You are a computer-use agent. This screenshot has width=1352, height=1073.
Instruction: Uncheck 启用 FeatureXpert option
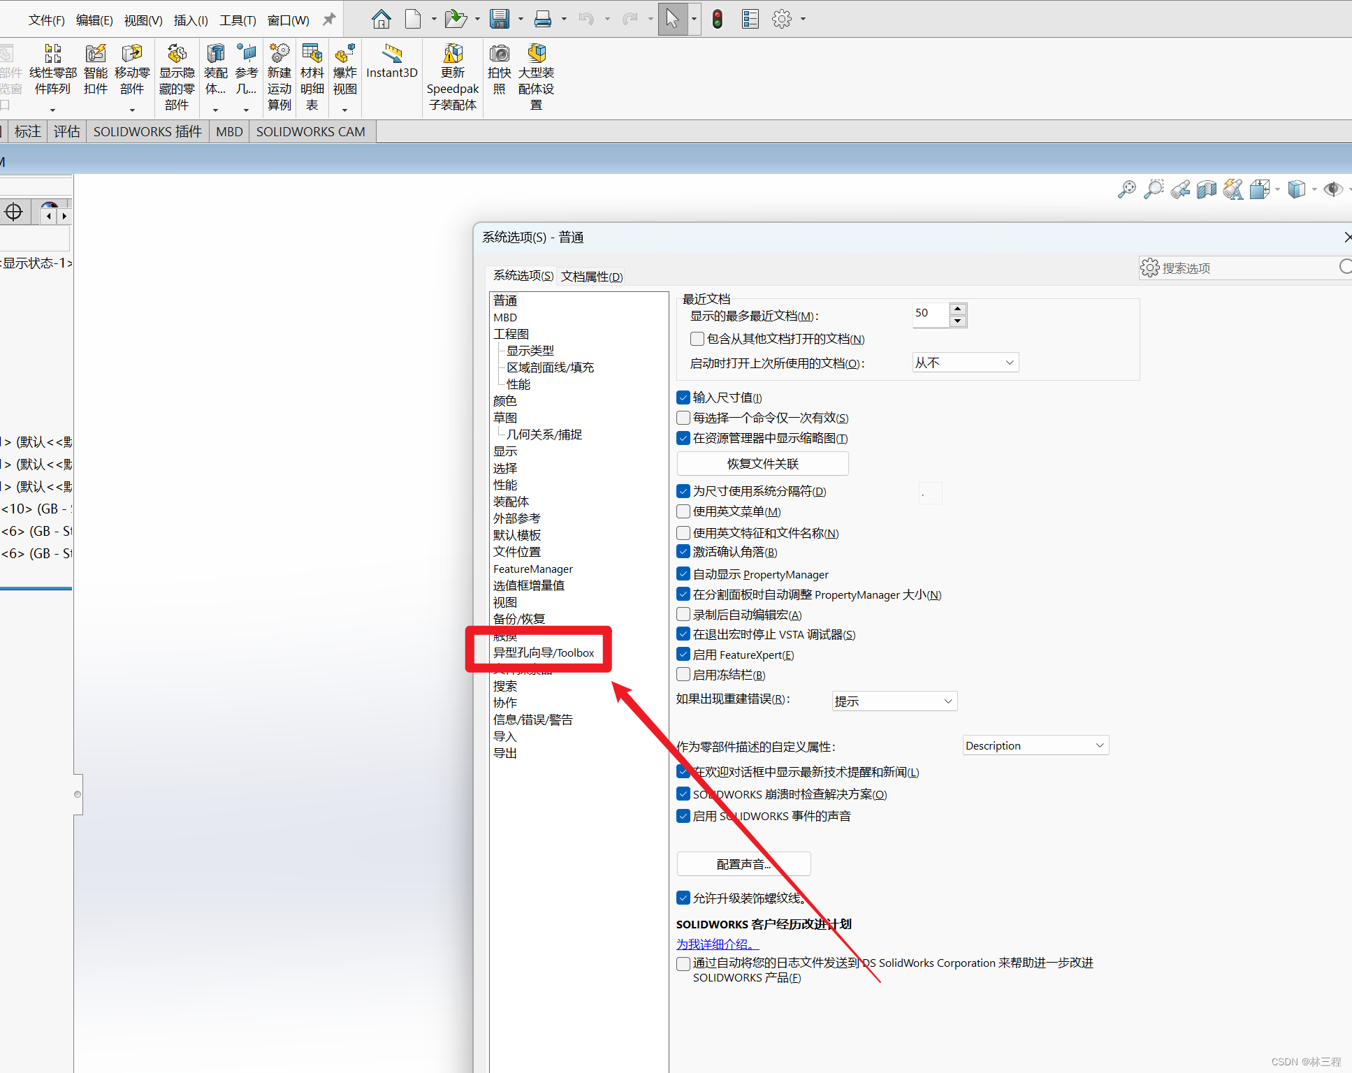(684, 655)
